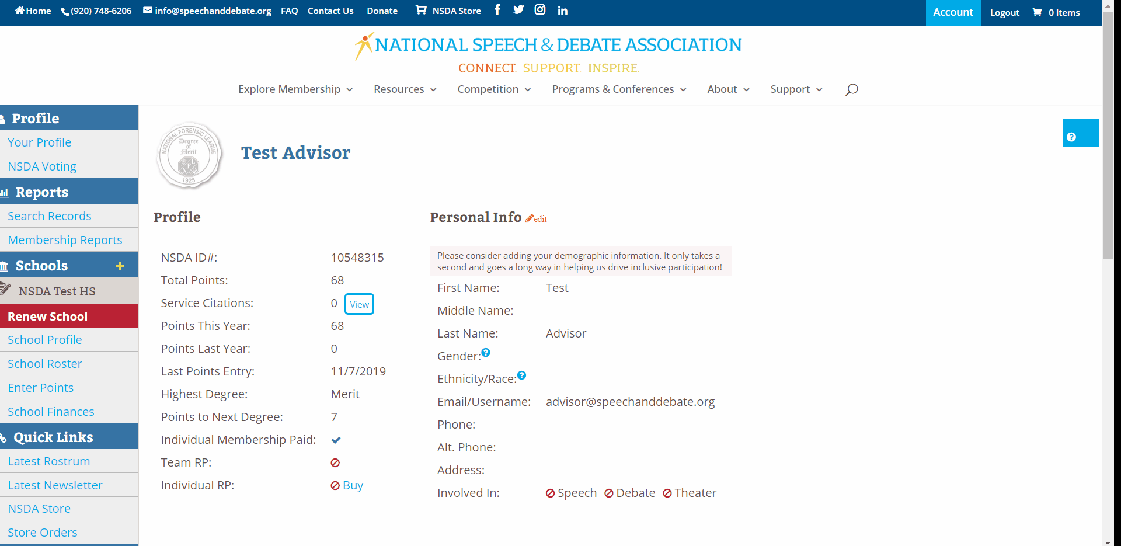Toggle the Speech involvement indicator
Screen dimensions: 1121x546
tap(550, 493)
